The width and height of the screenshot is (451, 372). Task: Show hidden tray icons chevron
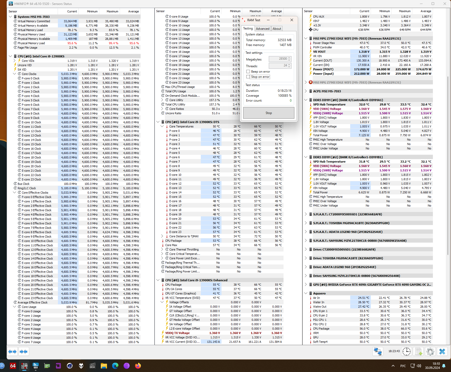(x=393, y=366)
